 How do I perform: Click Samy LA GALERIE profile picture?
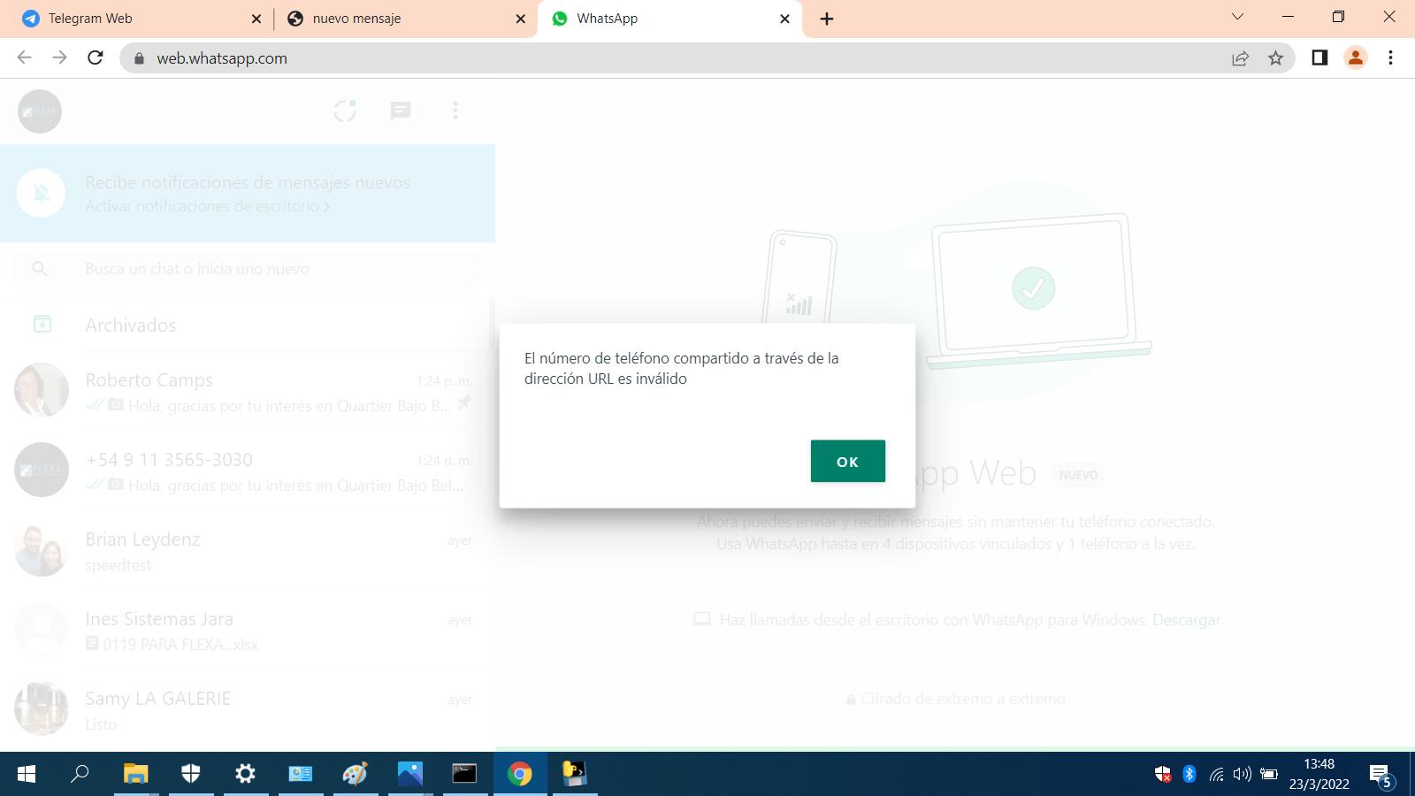[x=42, y=708]
